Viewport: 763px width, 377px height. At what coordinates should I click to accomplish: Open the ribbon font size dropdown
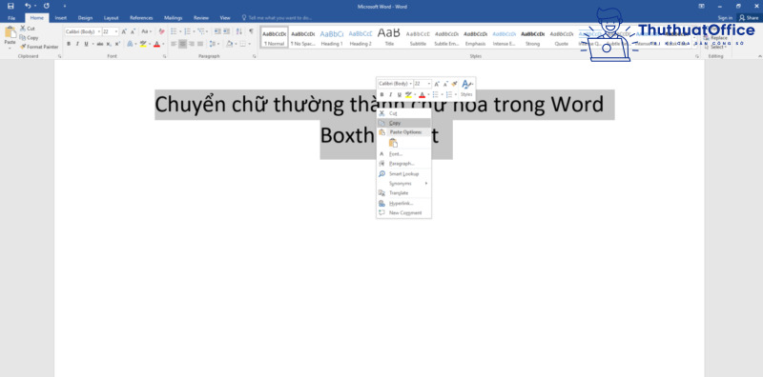pyautogui.click(x=116, y=31)
